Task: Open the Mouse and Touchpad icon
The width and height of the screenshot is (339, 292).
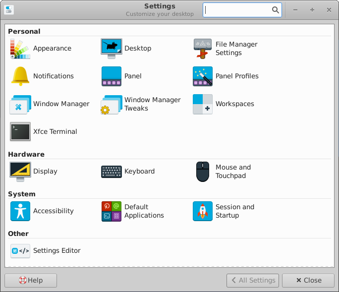Action: [203, 172]
